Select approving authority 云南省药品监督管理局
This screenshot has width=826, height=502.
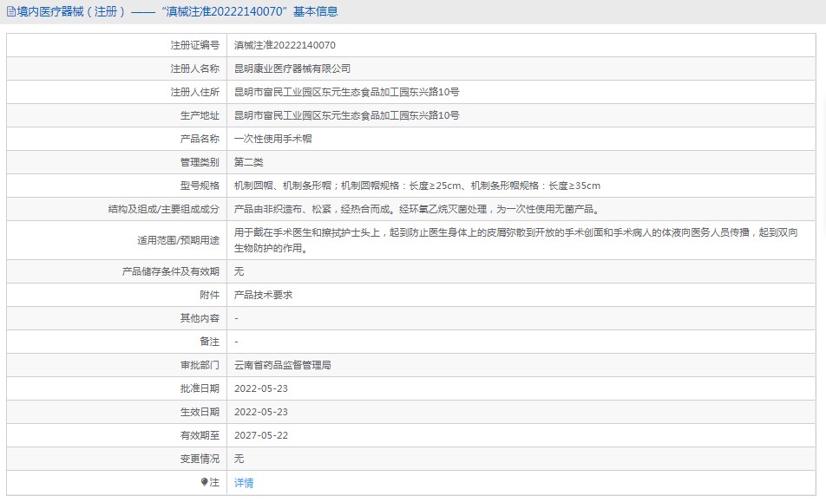pos(282,365)
